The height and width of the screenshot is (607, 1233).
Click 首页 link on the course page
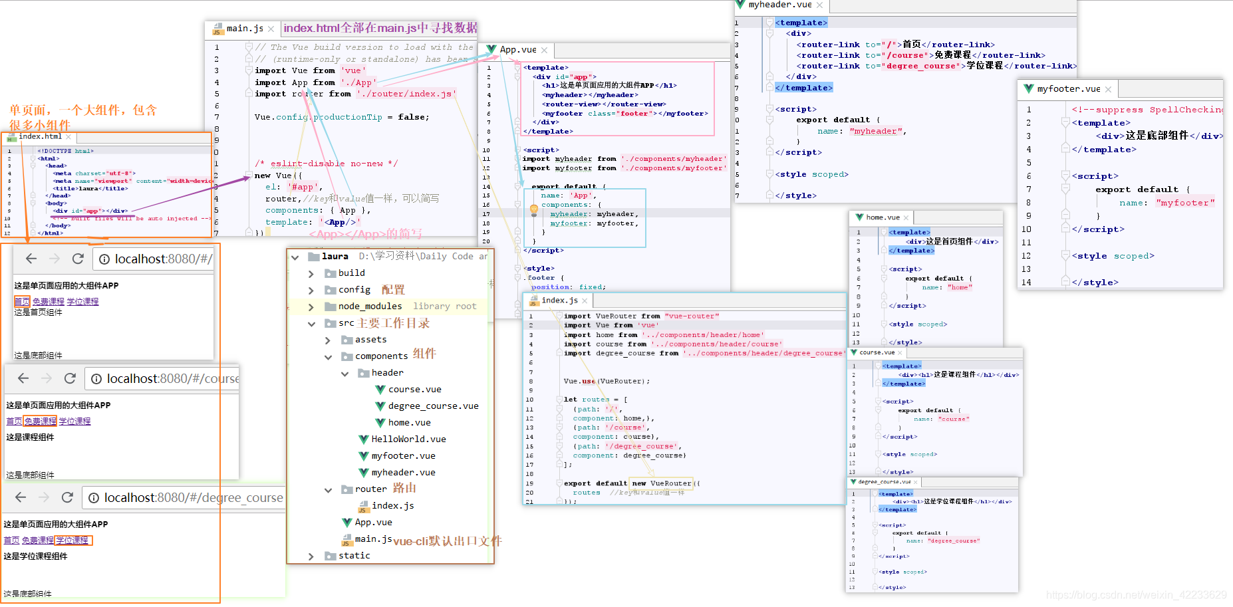14,422
